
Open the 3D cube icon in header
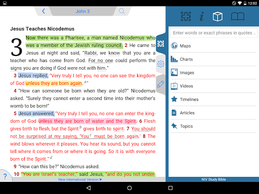[218, 16]
